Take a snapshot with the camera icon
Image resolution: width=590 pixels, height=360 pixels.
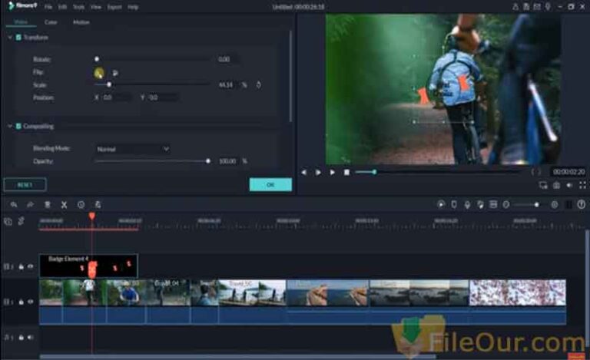click(x=556, y=185)
